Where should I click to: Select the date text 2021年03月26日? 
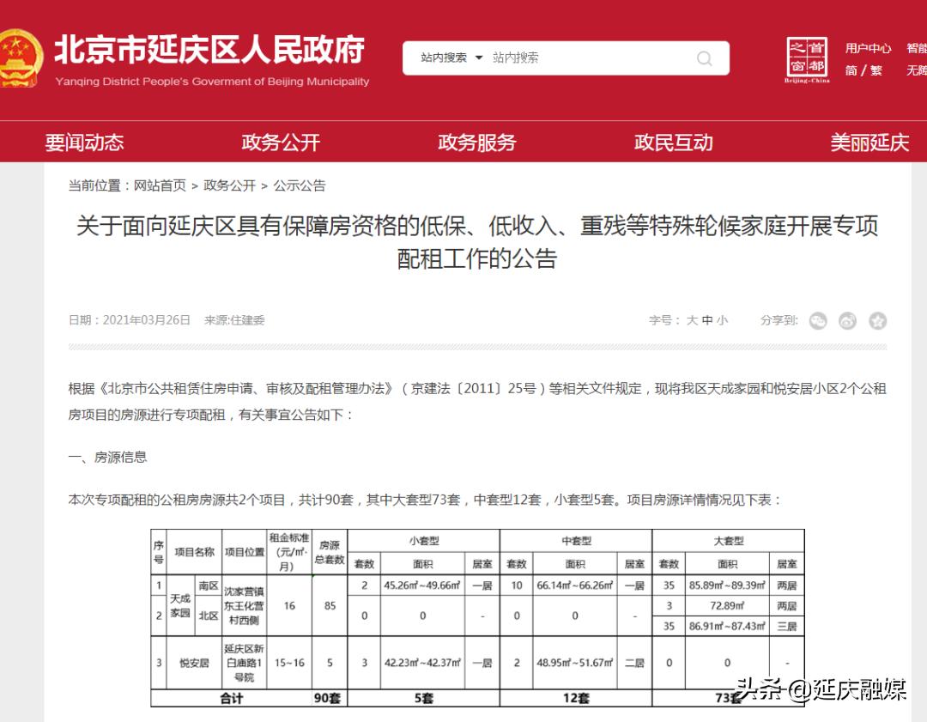[x=147, y=320]
